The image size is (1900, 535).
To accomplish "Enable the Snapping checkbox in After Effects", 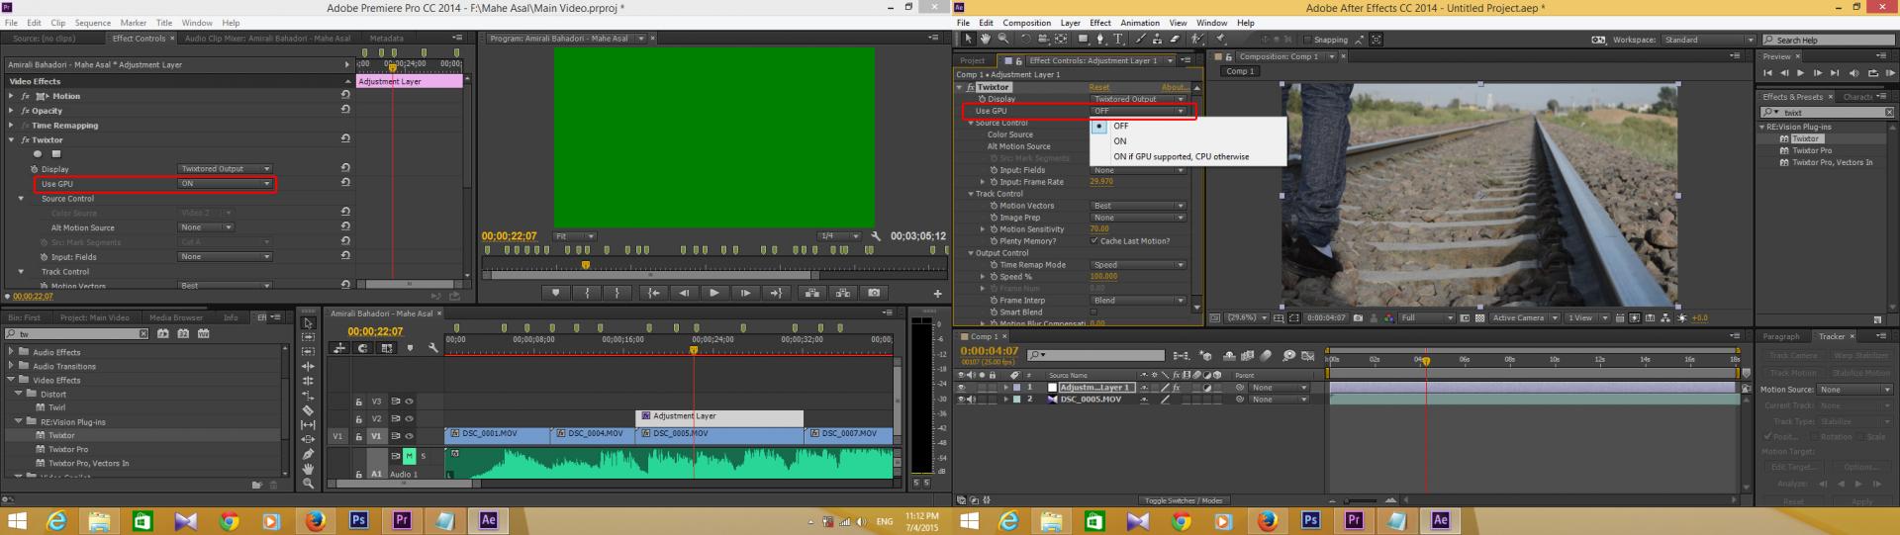I will point(1307,40).
